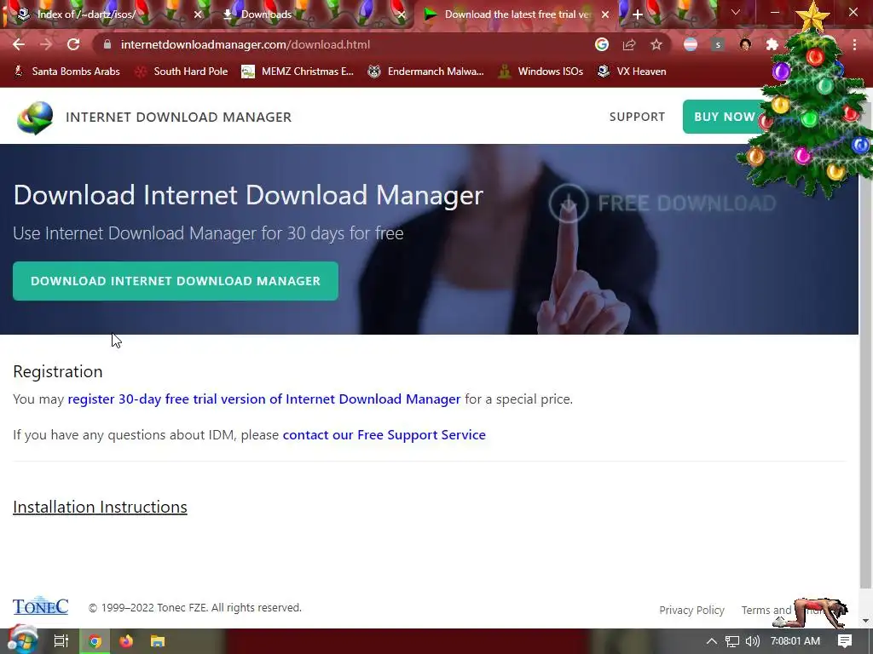Go back to the previous page

19,44
